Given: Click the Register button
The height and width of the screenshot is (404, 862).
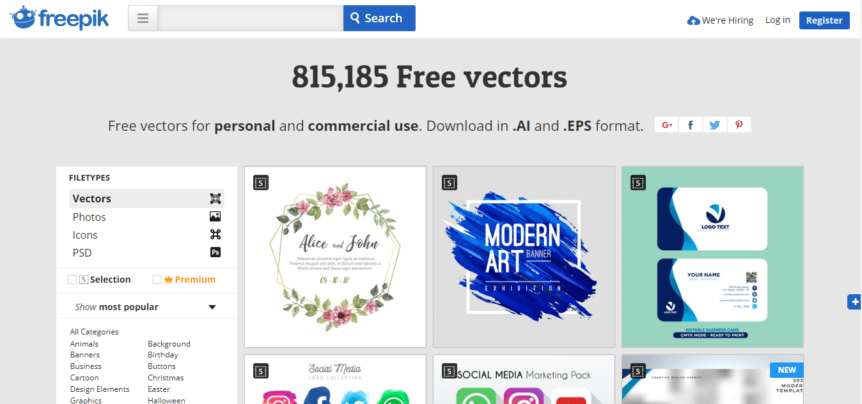Looking at the screenshot, I should pos(824,20).
